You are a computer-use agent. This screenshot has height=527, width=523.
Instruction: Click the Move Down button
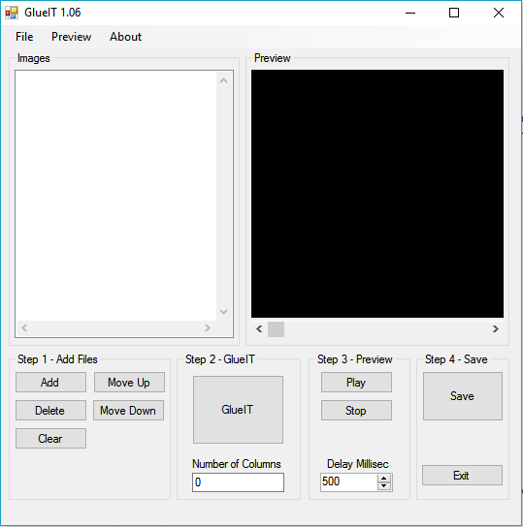coord(128,411)
